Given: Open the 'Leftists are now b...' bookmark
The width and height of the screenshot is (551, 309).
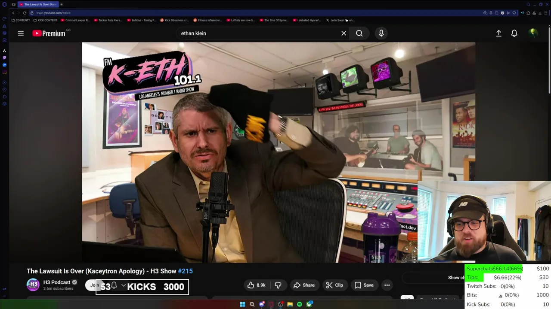Looking at the screenshot, I should tap(241, 20).
